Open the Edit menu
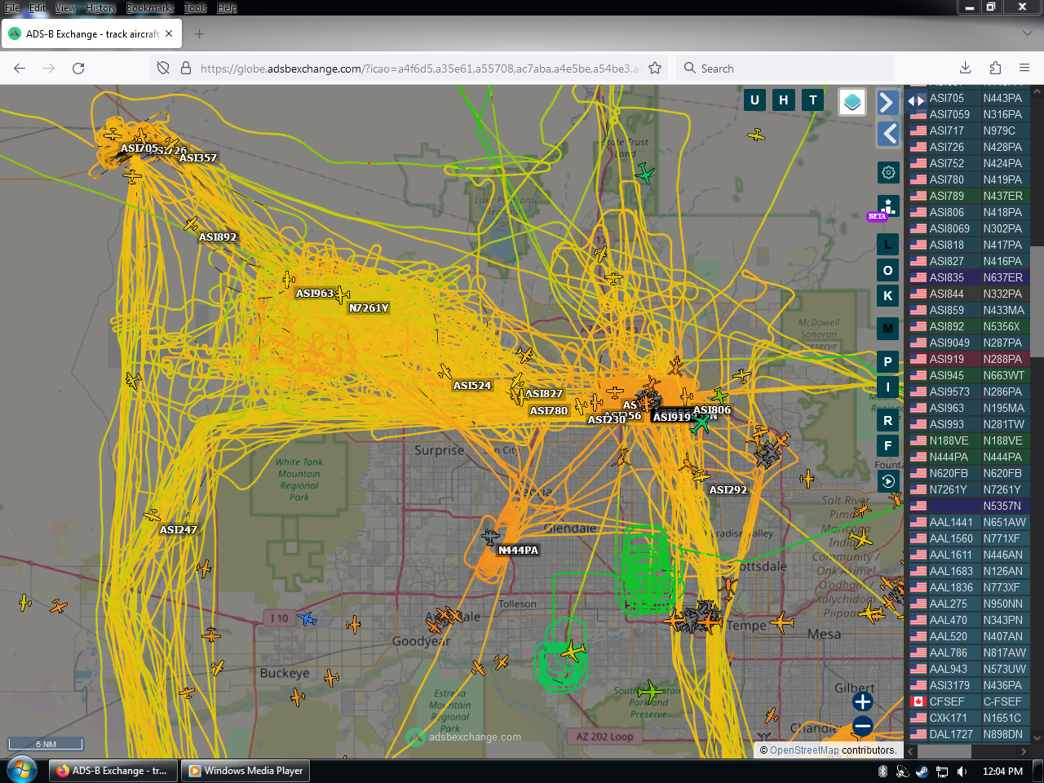Image resolution: width=1044 pixels, height=783 pixels. (x=38, y=8)
